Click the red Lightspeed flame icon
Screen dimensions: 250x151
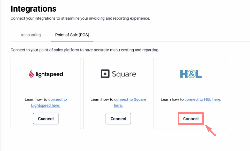pos(31,74)
